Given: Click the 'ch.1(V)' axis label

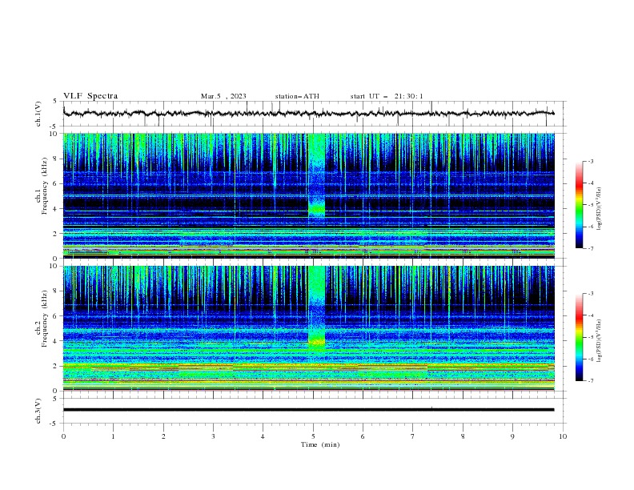Looking at the screenshot, I should coord(38,114).
